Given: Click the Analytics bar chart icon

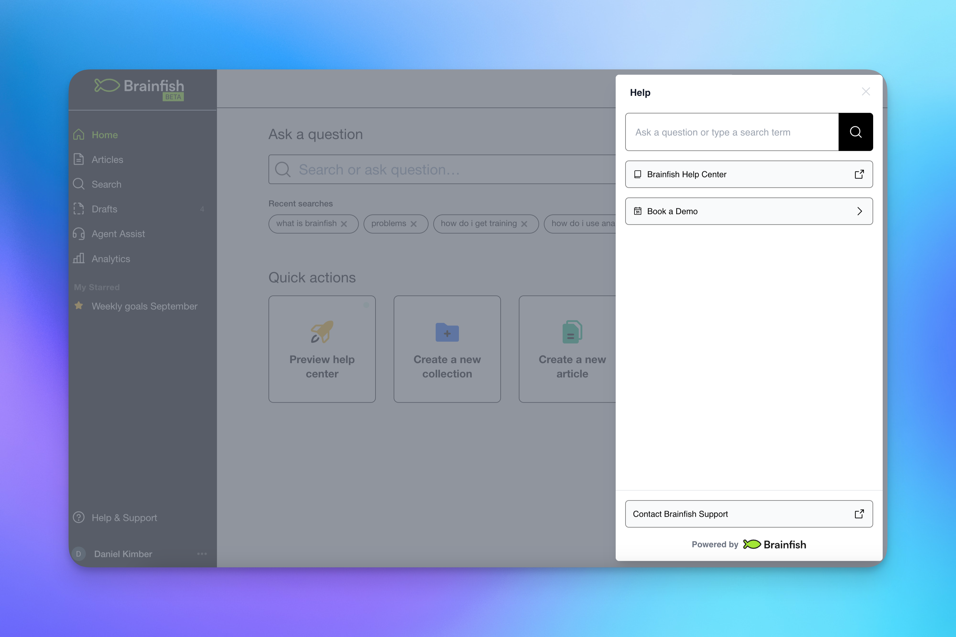Looking at the screenshot, I should click(x=79, y=258).
